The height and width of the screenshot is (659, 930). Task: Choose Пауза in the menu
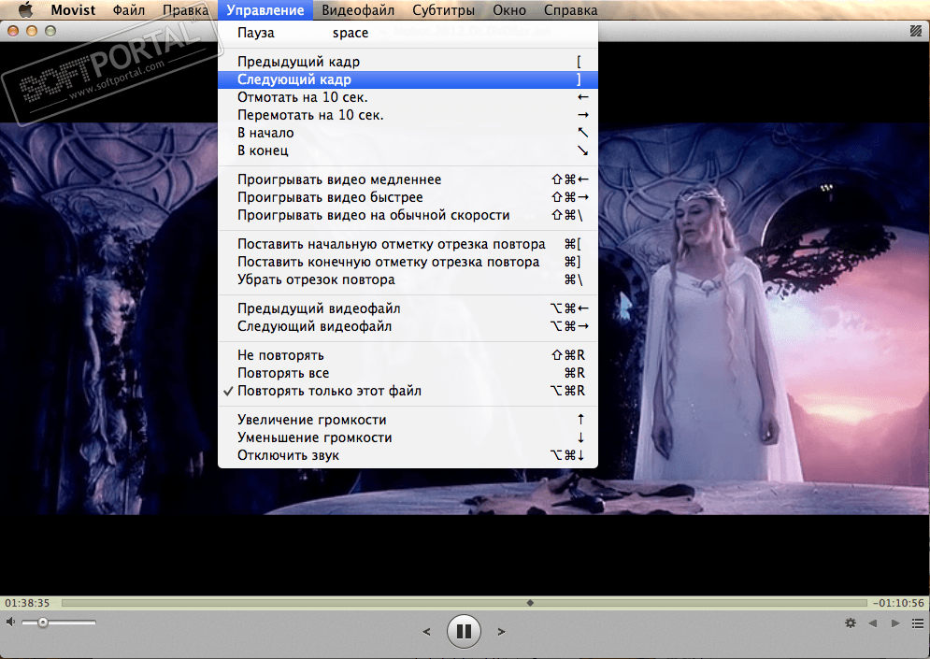click(x=408, y=33)
